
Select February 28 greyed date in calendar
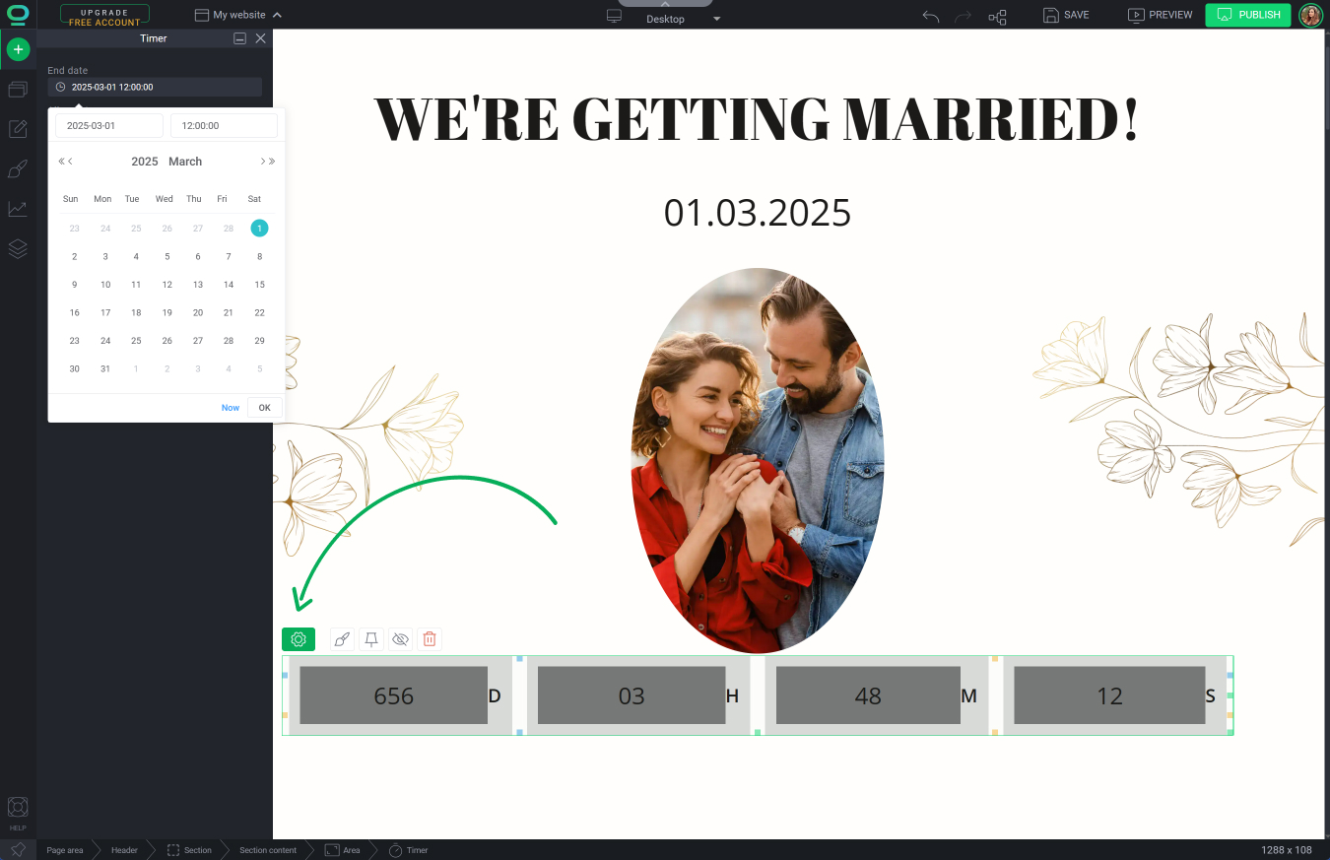click(x=229, y=229)
